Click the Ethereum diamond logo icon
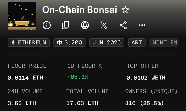186x111 pixels. (13, 42)
